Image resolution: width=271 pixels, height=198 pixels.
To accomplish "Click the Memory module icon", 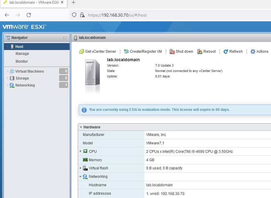I will pyautogui.click(x=85, y=160).
